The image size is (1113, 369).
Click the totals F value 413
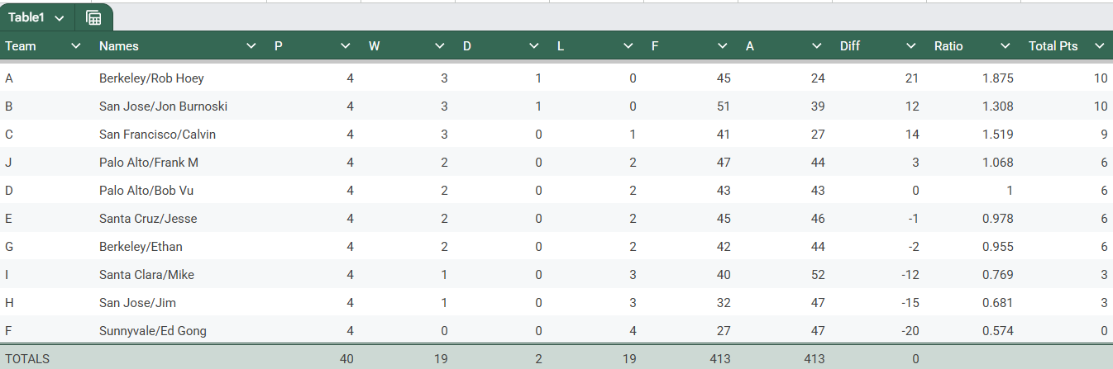point(692,359)
